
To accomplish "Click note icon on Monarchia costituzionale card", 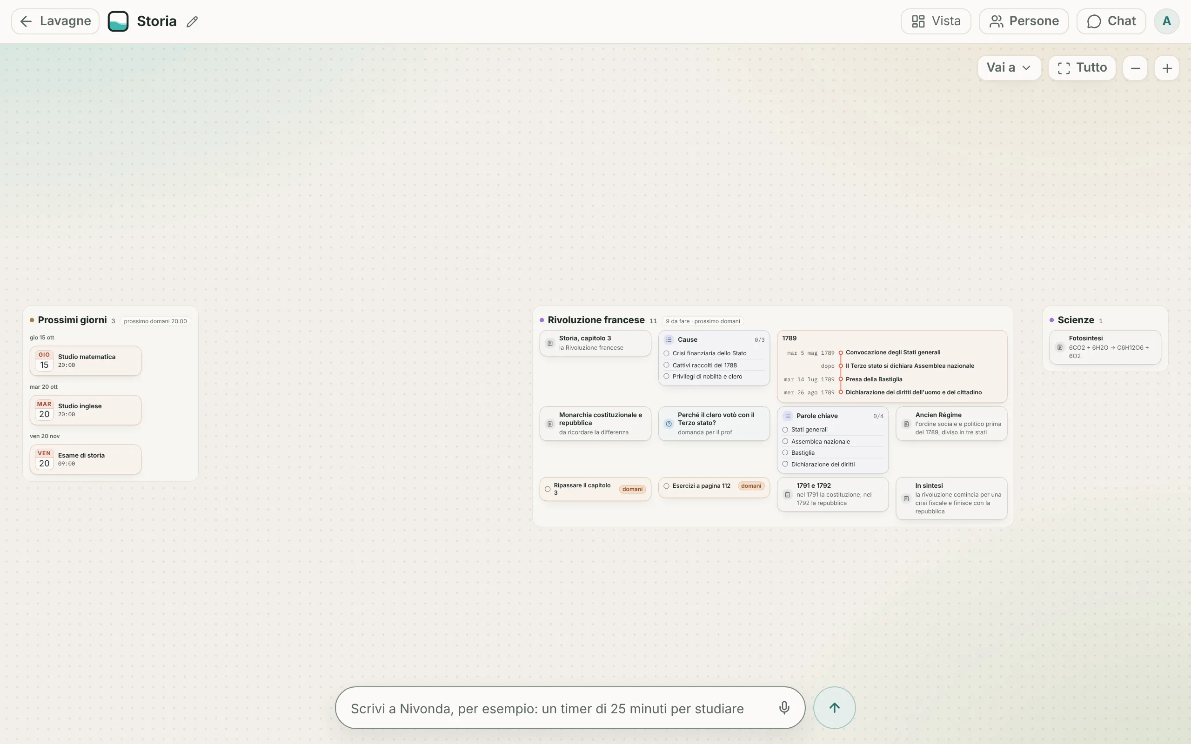I will click(550, 424).
